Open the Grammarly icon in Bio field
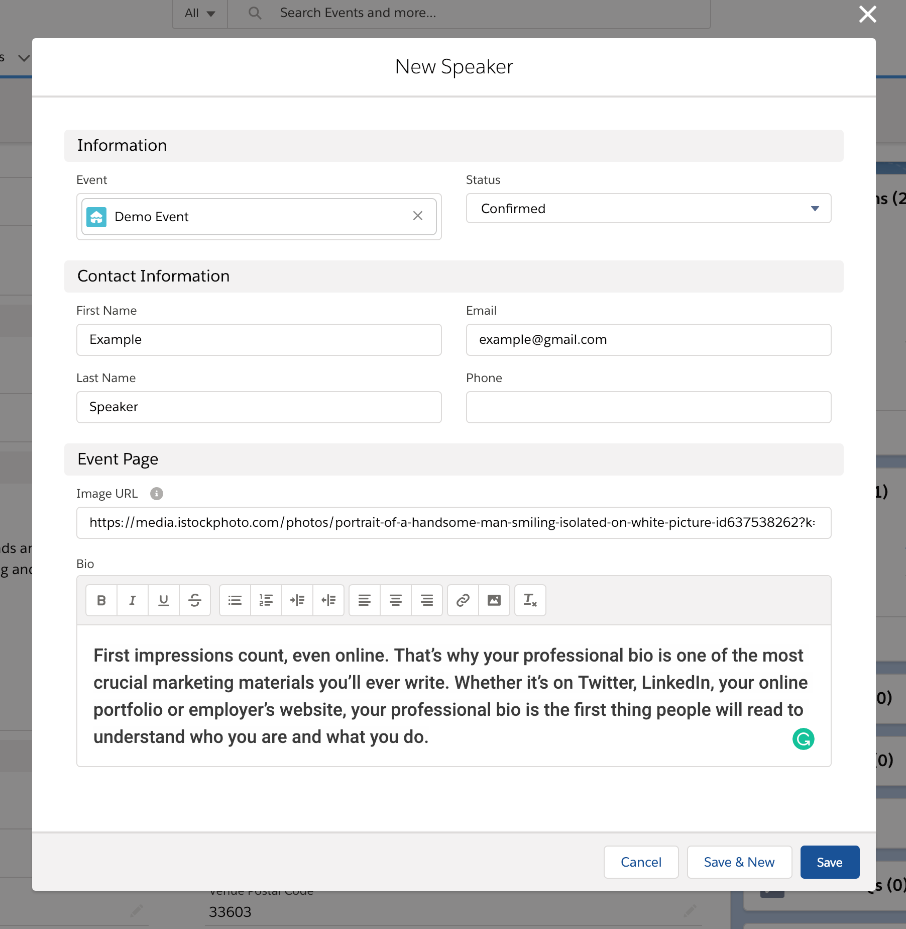The image size is (906, 929). [803, 739]
